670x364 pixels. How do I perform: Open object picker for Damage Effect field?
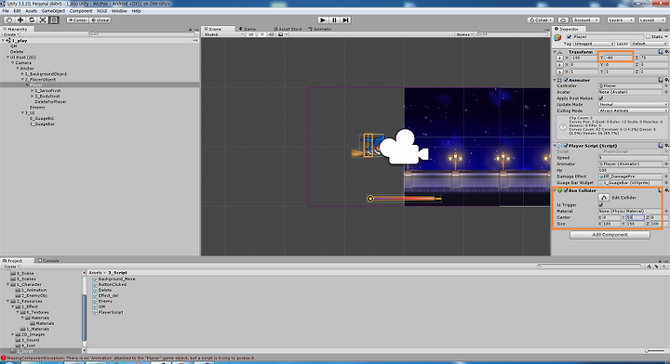click(666, 176)
